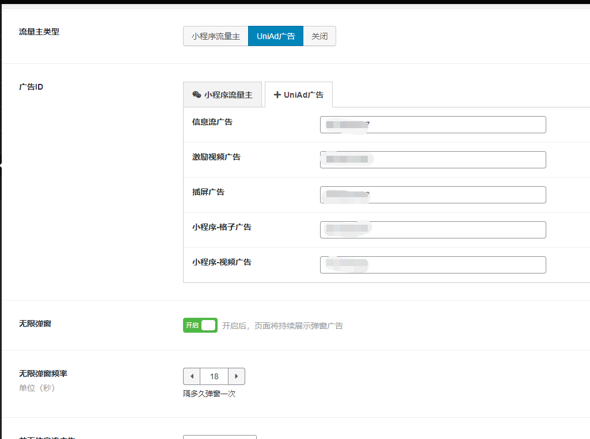Select 小程序流量主 as 流量主类型
The height and width of the screenshot is (439, 590).
[x=215, y=36]
